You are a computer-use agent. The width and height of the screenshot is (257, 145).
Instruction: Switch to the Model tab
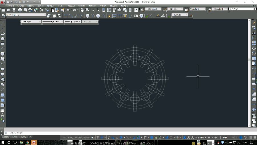click(x=6, y=137)
